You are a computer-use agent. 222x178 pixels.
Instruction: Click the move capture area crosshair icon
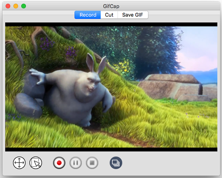click(19, 163)
